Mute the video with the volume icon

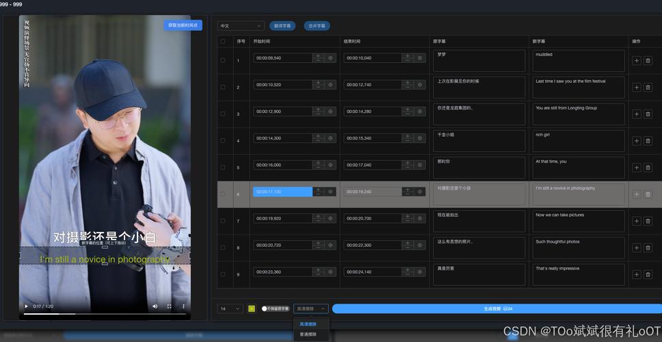point(155,306)
